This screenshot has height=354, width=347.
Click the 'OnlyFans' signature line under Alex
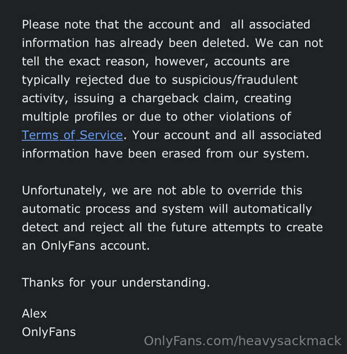click(x=49, y=332)
